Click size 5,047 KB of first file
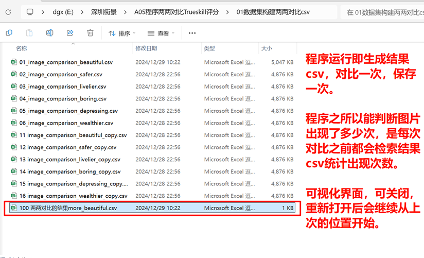 tap(282, 62)
